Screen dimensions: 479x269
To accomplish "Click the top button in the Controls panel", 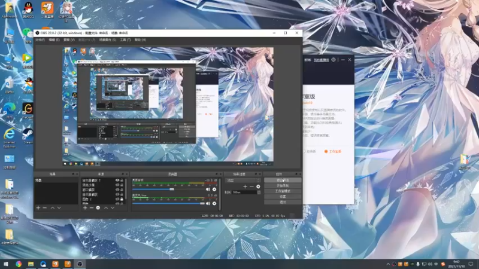I will (x=283, y=181).
